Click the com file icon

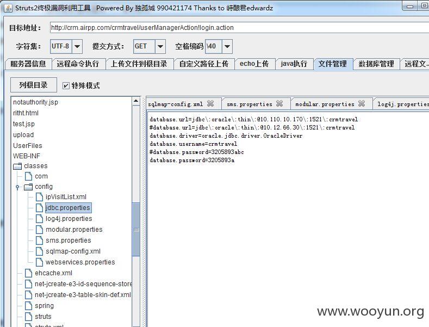[x=28, y=176]
